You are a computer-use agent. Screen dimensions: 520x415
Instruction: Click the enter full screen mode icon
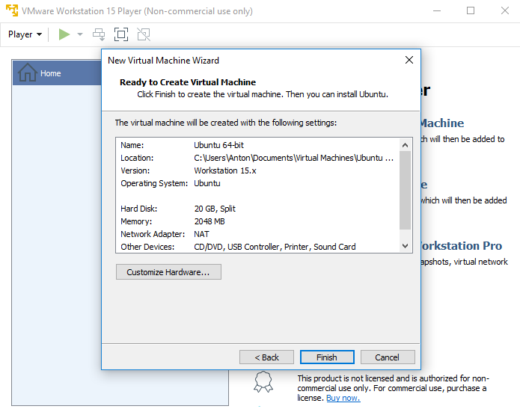[121, 34]
